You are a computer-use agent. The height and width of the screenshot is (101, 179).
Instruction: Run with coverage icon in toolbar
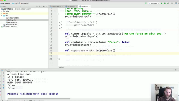[168, 3]
